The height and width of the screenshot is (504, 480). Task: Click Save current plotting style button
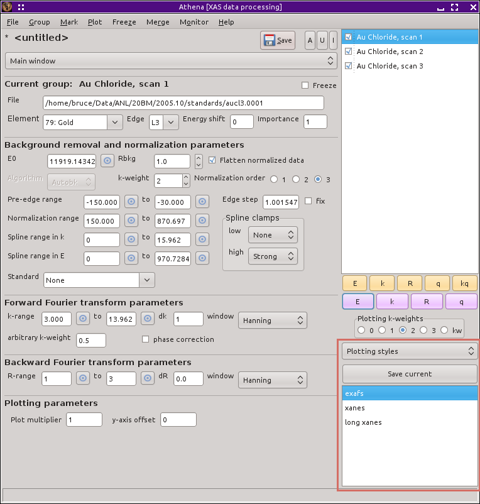point(410,374)
